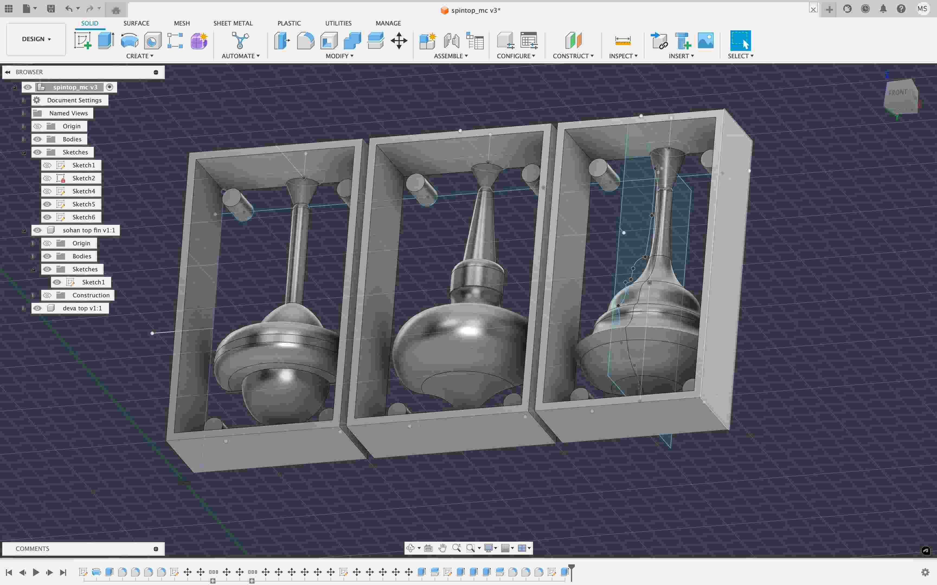The height and width of the screenshot is (585, 937).
Task: Save the document with the disk icon
Action: [x=51, y=8]
